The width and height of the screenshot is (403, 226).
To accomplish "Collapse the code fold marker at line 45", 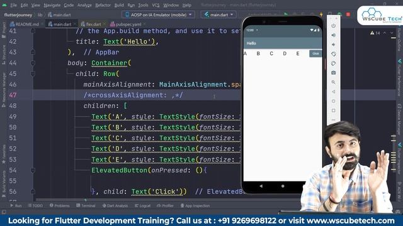I will point(33,73).
